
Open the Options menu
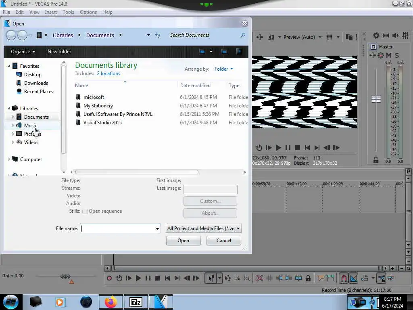(88, 12)
